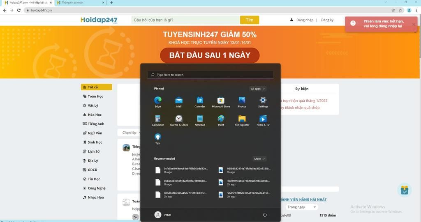This screenshot has width=421, height=222.
Task: Select Tin Học subject
Action: click(91, 179)
